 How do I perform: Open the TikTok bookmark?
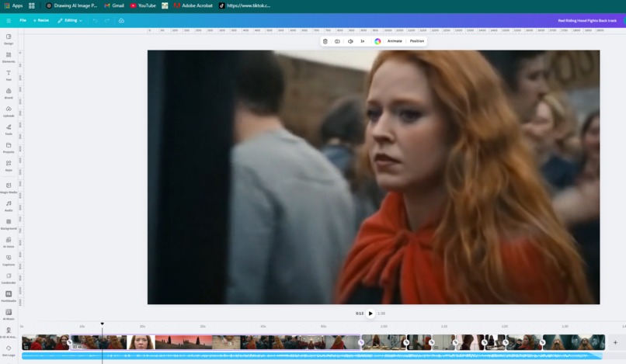(x=245, y=5)
